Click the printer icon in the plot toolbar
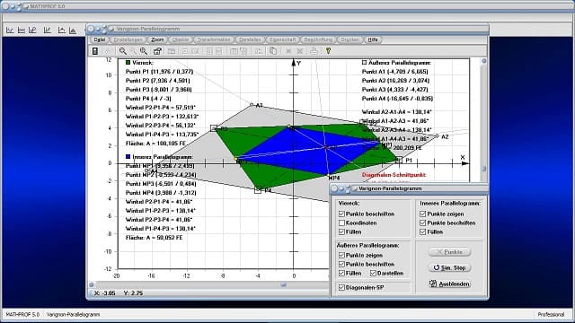Viewport: 575px width, 323px height. click(314, 51)
